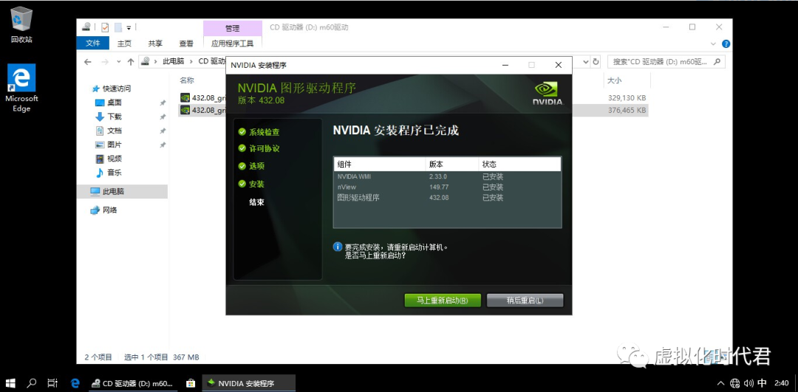Select 视频 in the navigation pane

(114, 159)
